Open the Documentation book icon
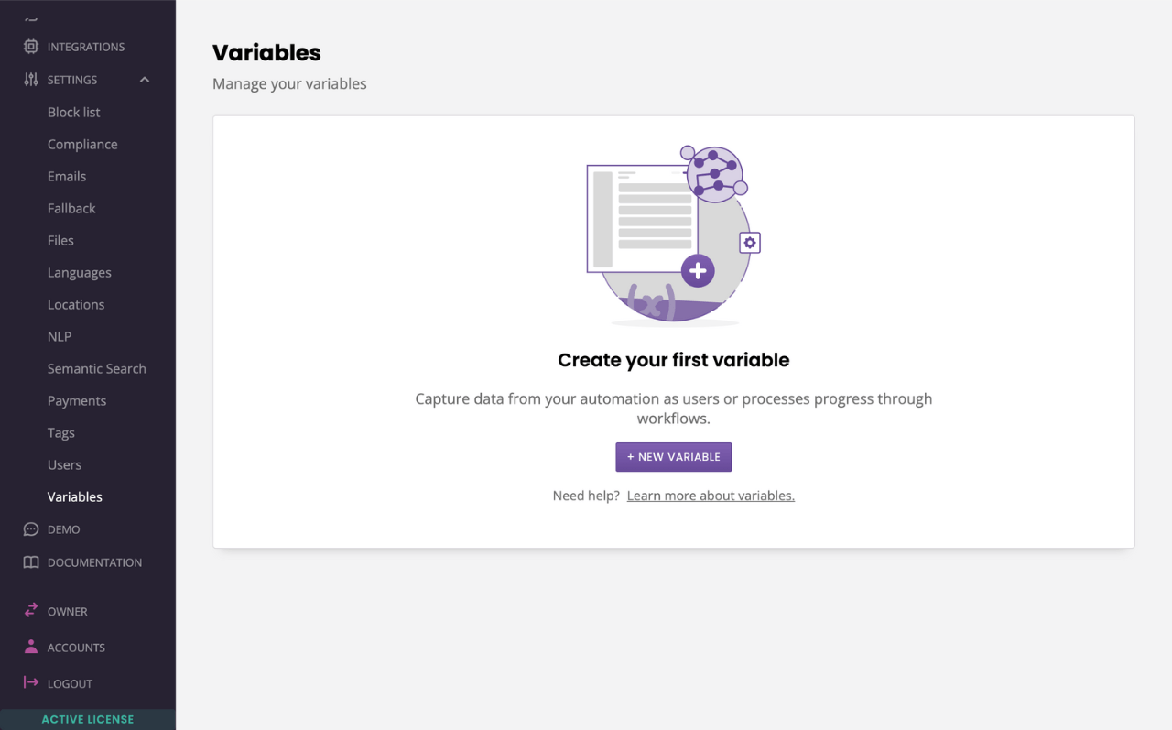Viewport: 1172px width, 730px height. [29, 561]
